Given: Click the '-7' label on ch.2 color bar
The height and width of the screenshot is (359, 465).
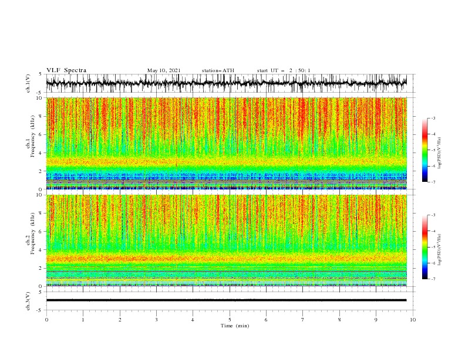Looking at the screenshot, I should pyautogui.click(x=433, y=279).
